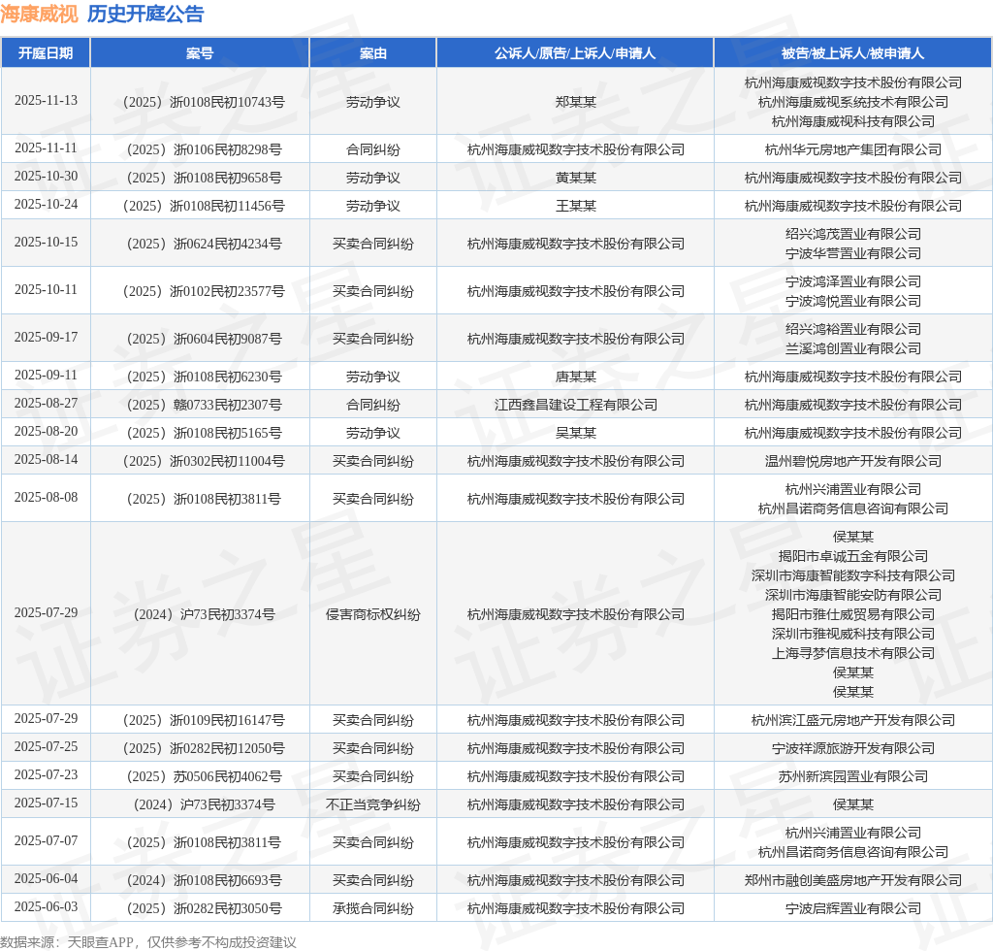The image size is (993, 951).
Task: Click defendant 揭阳市卓诚五金有限公司
Action: coord(853,556)
